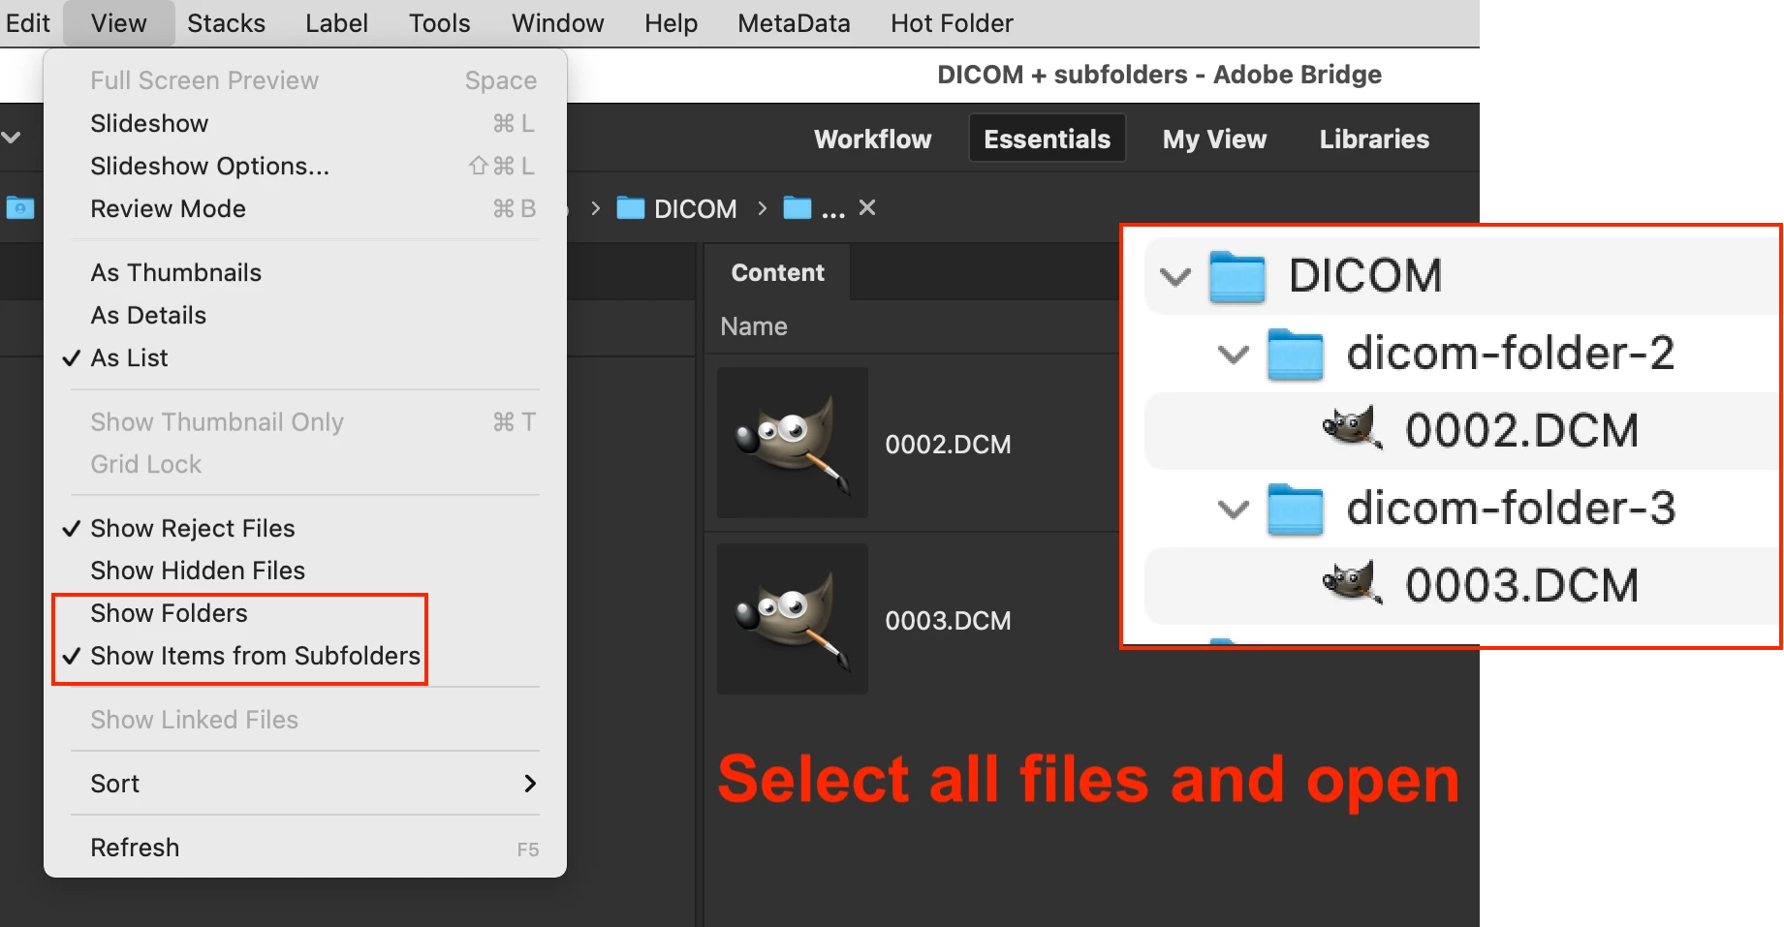Close the open View menu

pyautogui.click(x=119, y=23)
